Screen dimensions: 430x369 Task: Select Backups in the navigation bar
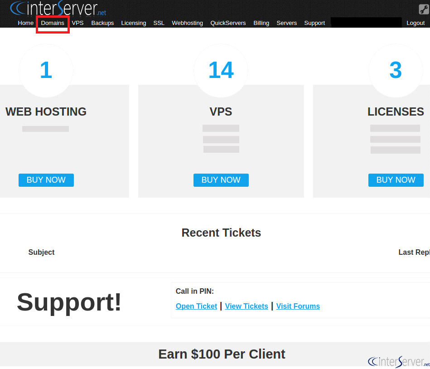(102, 23)
